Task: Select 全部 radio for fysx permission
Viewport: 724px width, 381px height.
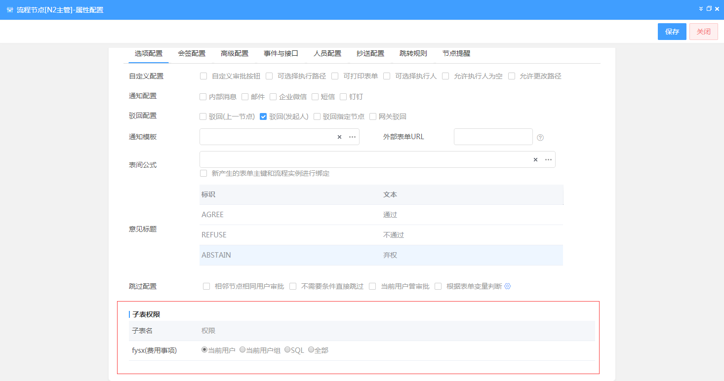Action: pos(311,349)
